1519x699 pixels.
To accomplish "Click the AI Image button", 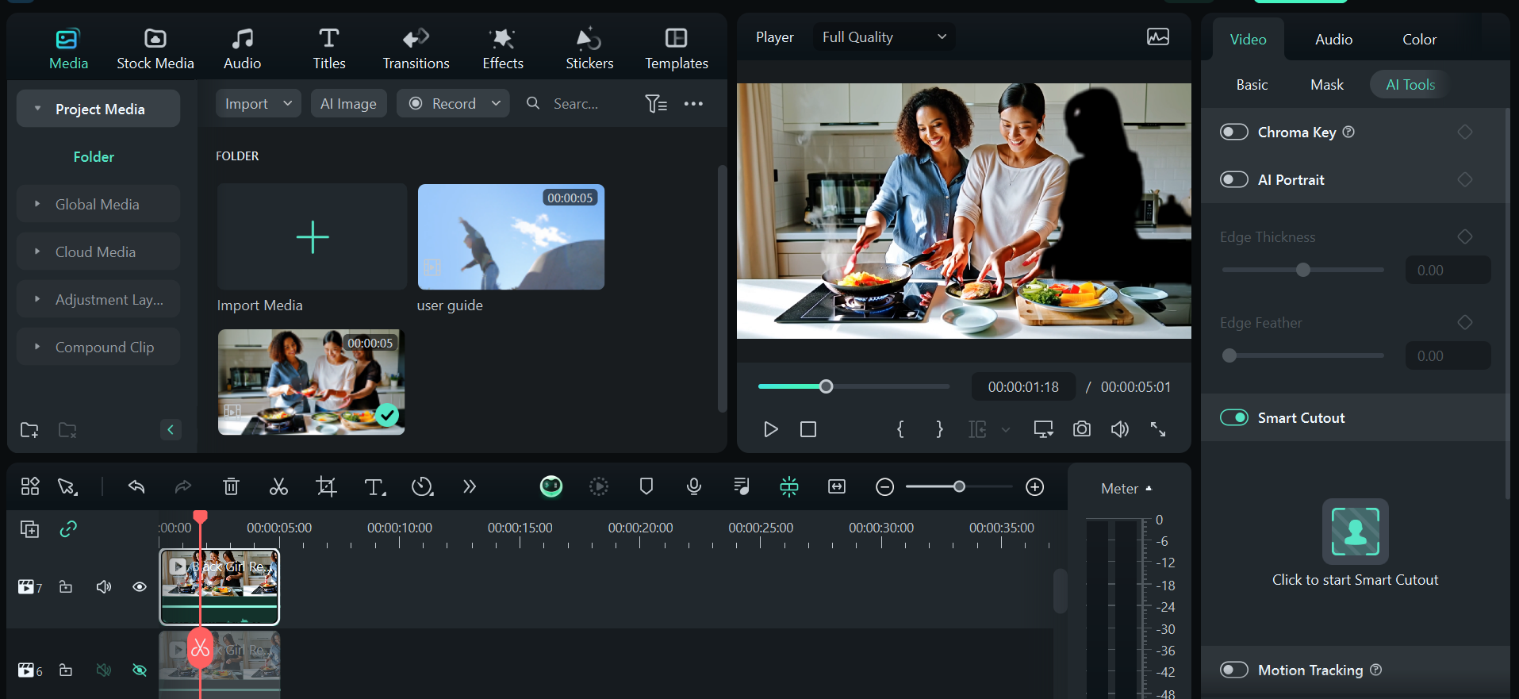I will point(348,103).
